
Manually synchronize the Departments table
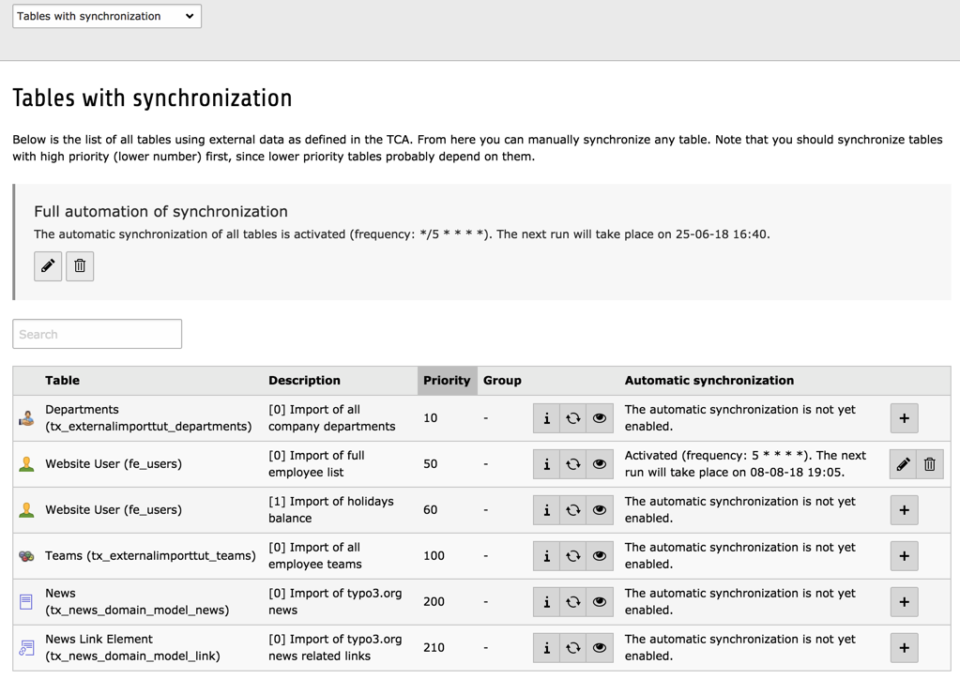point(572,418)
